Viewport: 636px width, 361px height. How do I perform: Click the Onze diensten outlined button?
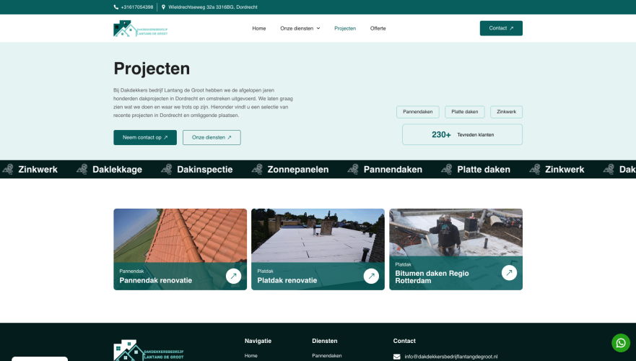(212, 137)
